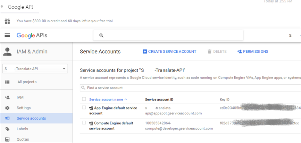Click the search magnifier icon in top bar
The height and width of the screenshot is (143, 301).
[101, 35]
